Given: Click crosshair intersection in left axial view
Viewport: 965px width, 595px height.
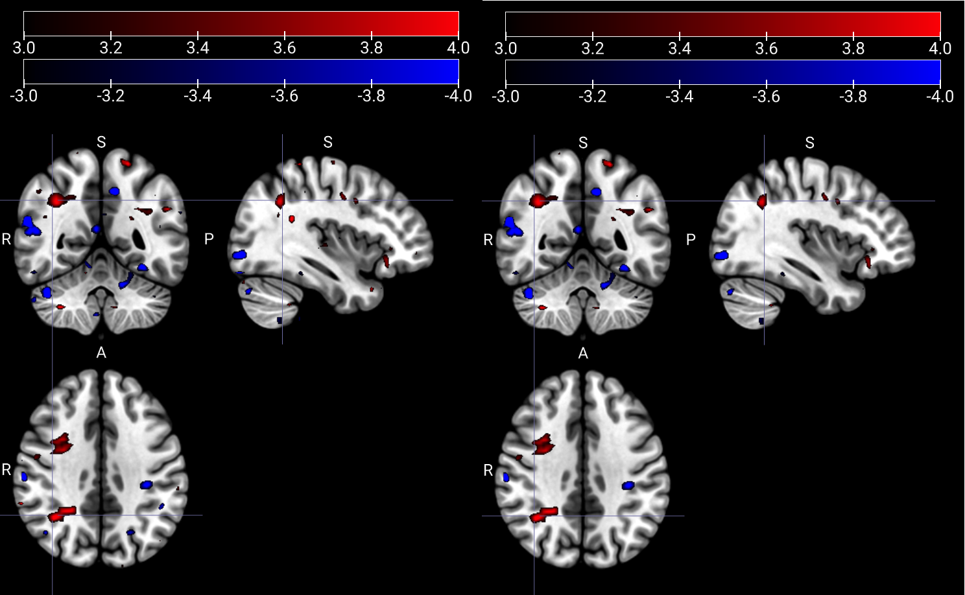Looking at the screenshot, I should click(x=53, y=515).
